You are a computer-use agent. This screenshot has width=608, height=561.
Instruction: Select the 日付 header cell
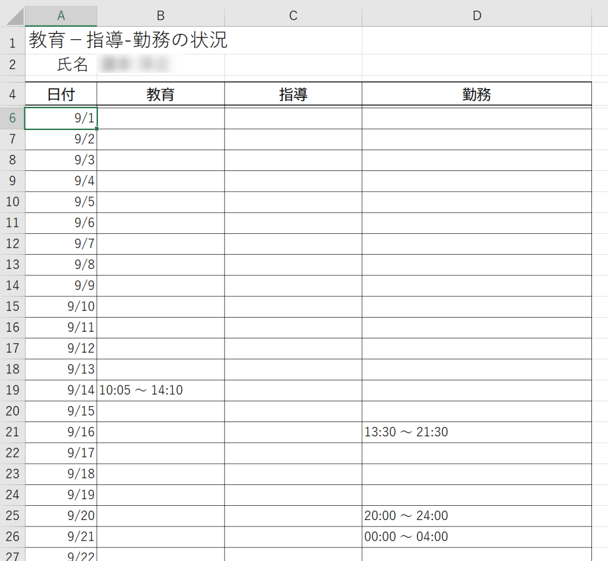point(61,94)
